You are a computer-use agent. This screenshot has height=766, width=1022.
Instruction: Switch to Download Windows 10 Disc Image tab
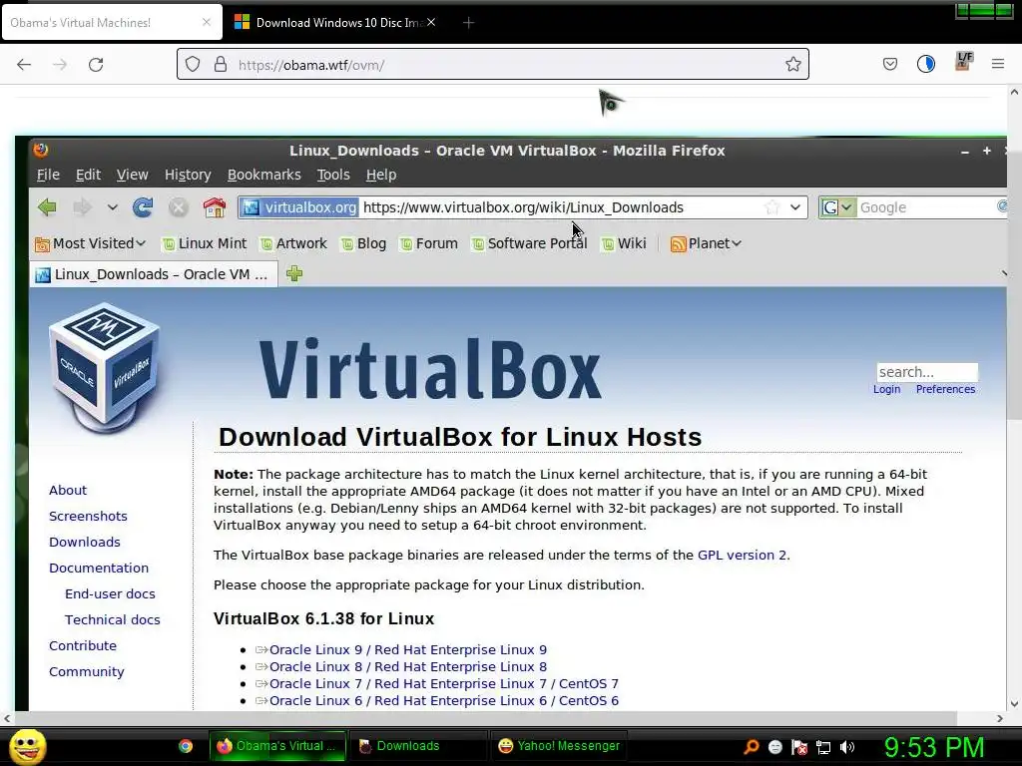337,22
